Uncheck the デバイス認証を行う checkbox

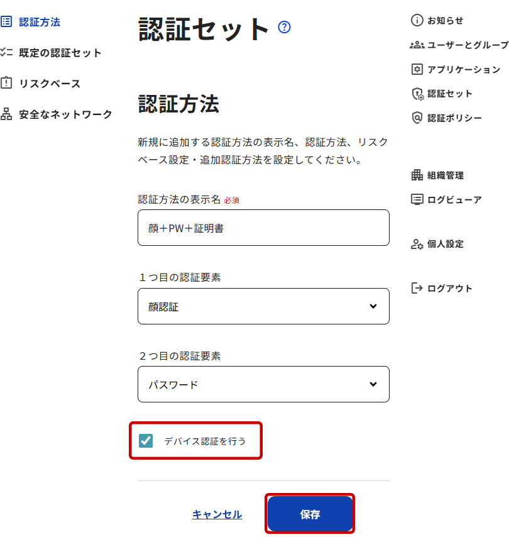(x=146, y=441)
